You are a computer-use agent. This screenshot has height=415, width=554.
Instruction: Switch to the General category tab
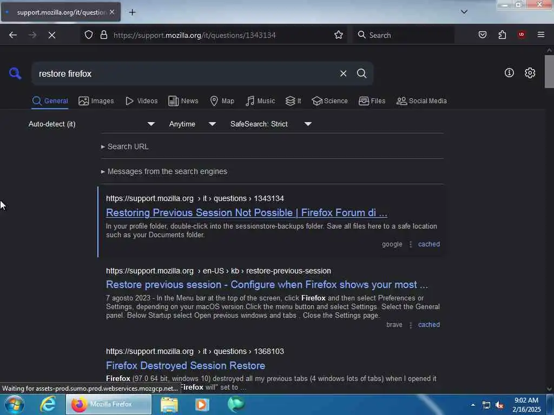pos(50,101)
